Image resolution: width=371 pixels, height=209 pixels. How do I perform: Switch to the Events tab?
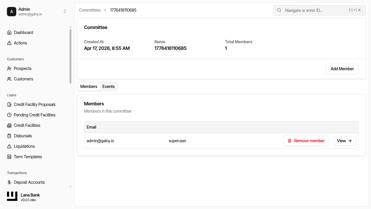tap(108, 86)
